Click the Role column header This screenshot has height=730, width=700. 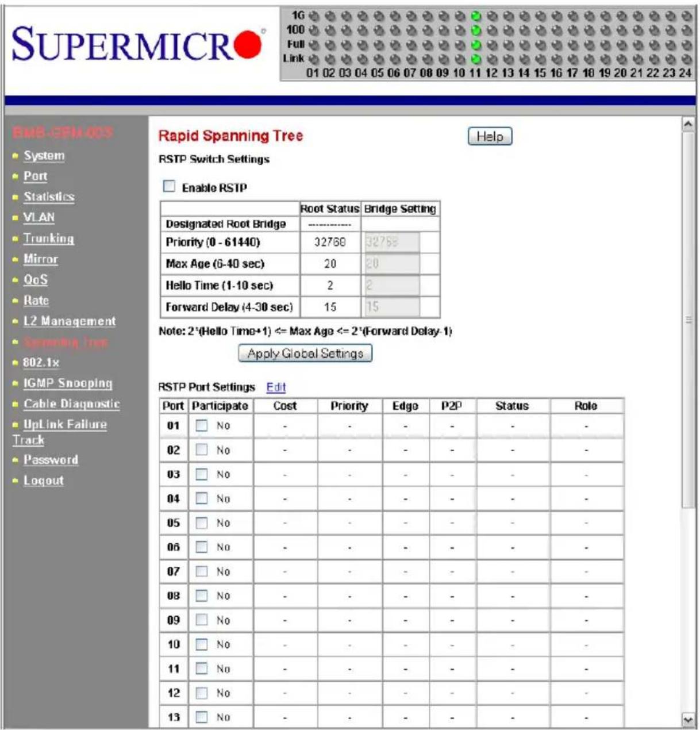(x=586, y=406)
